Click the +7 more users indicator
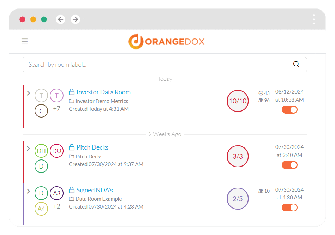The height and width of the screenshot is (235, 335). pos(56,109)
